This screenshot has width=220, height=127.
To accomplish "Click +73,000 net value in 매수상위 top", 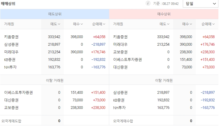I will (x=208, y=67).
